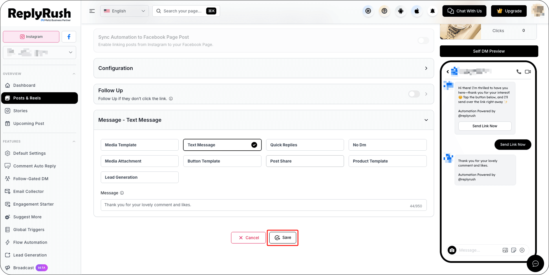Click the back arrow in DM preview
This screenshot has height=275, width=549.
448,71
